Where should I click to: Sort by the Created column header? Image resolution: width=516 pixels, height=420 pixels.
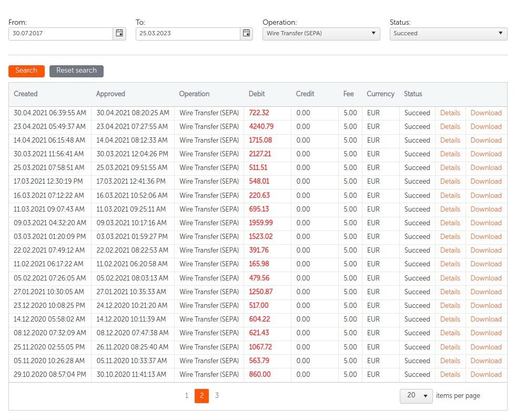point(26,94)
